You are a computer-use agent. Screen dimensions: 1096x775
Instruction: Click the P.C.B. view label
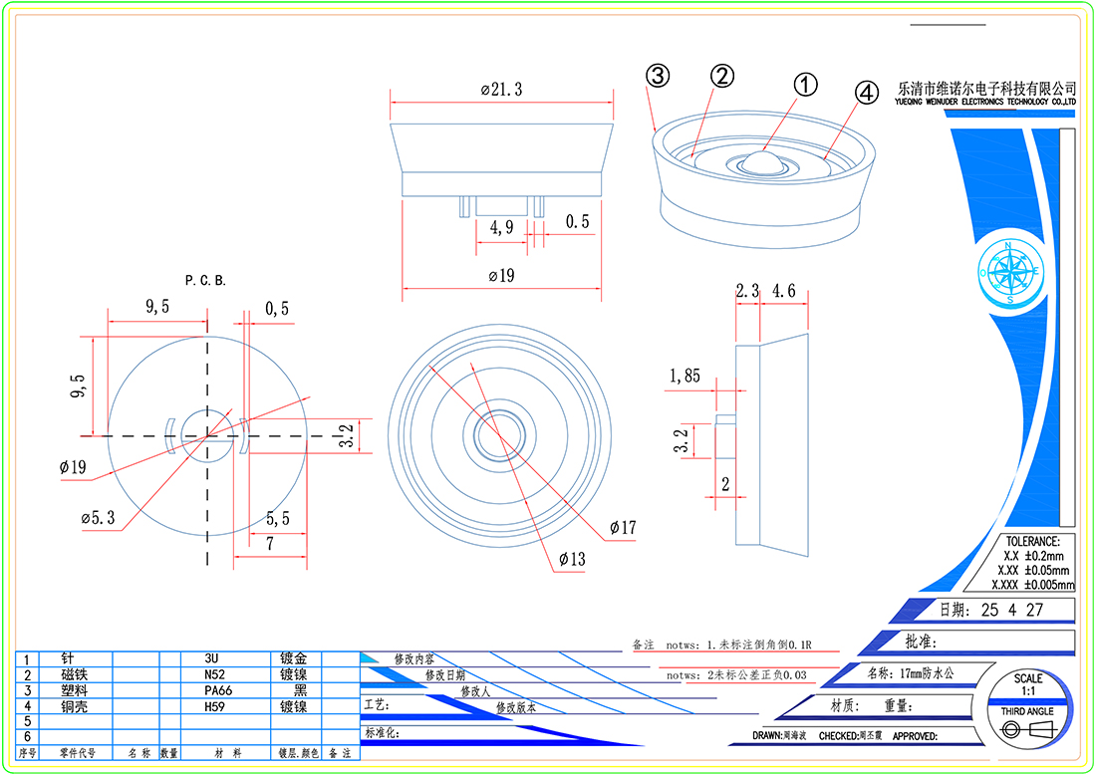(x=205, y=281)
